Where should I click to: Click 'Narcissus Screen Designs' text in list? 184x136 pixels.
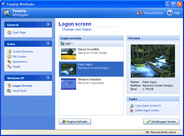click(93, 68)
